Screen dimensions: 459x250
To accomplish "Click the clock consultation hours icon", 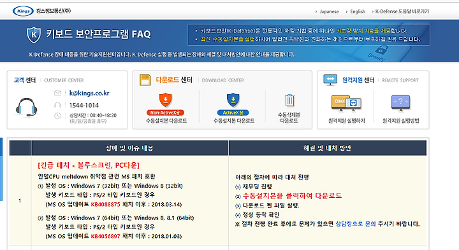I will pos(57,116).
